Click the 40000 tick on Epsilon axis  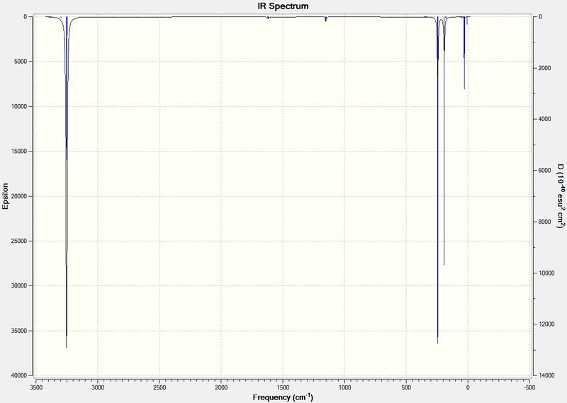[18, 375]
